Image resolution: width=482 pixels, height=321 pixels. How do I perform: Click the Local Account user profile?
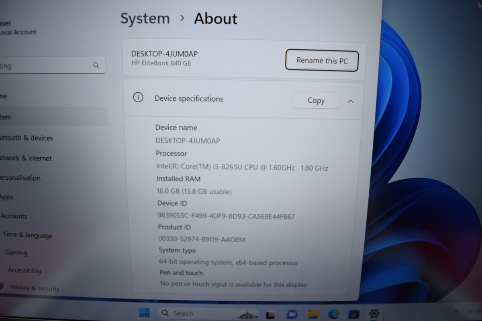click(x=18, y=28)
